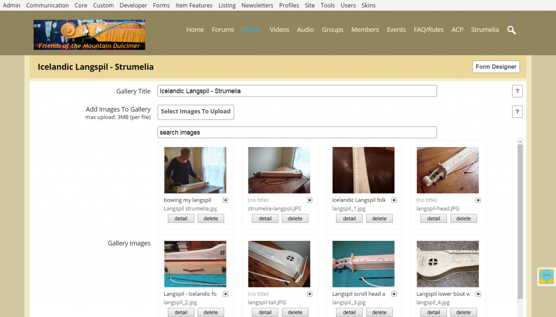This screenshot has width=556, height=317.
Task: Go to the Home page
Action: pos(195,30)
